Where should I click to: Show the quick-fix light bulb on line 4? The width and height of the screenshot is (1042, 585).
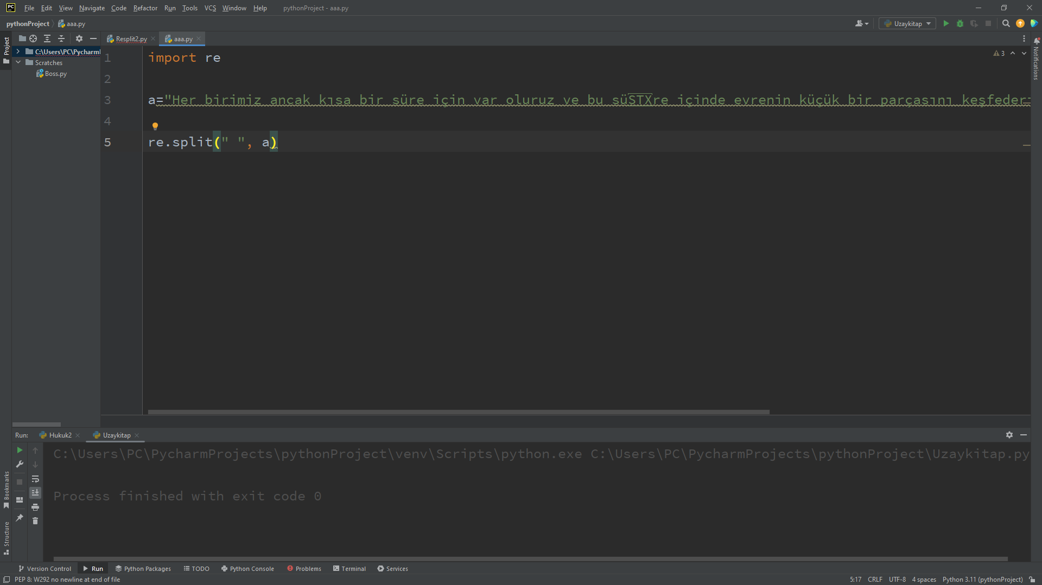[155, 126]
